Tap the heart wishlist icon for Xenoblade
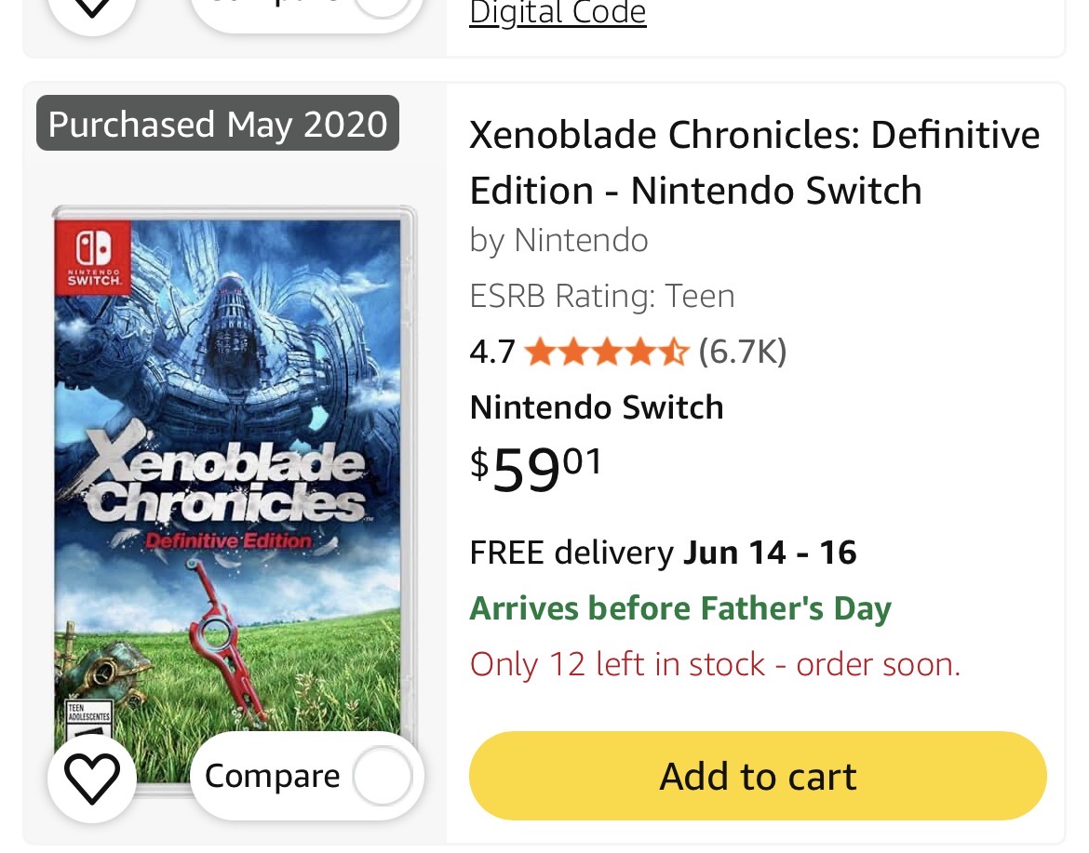Screen dimensions: 1089x853 click(x=91, y=778)
